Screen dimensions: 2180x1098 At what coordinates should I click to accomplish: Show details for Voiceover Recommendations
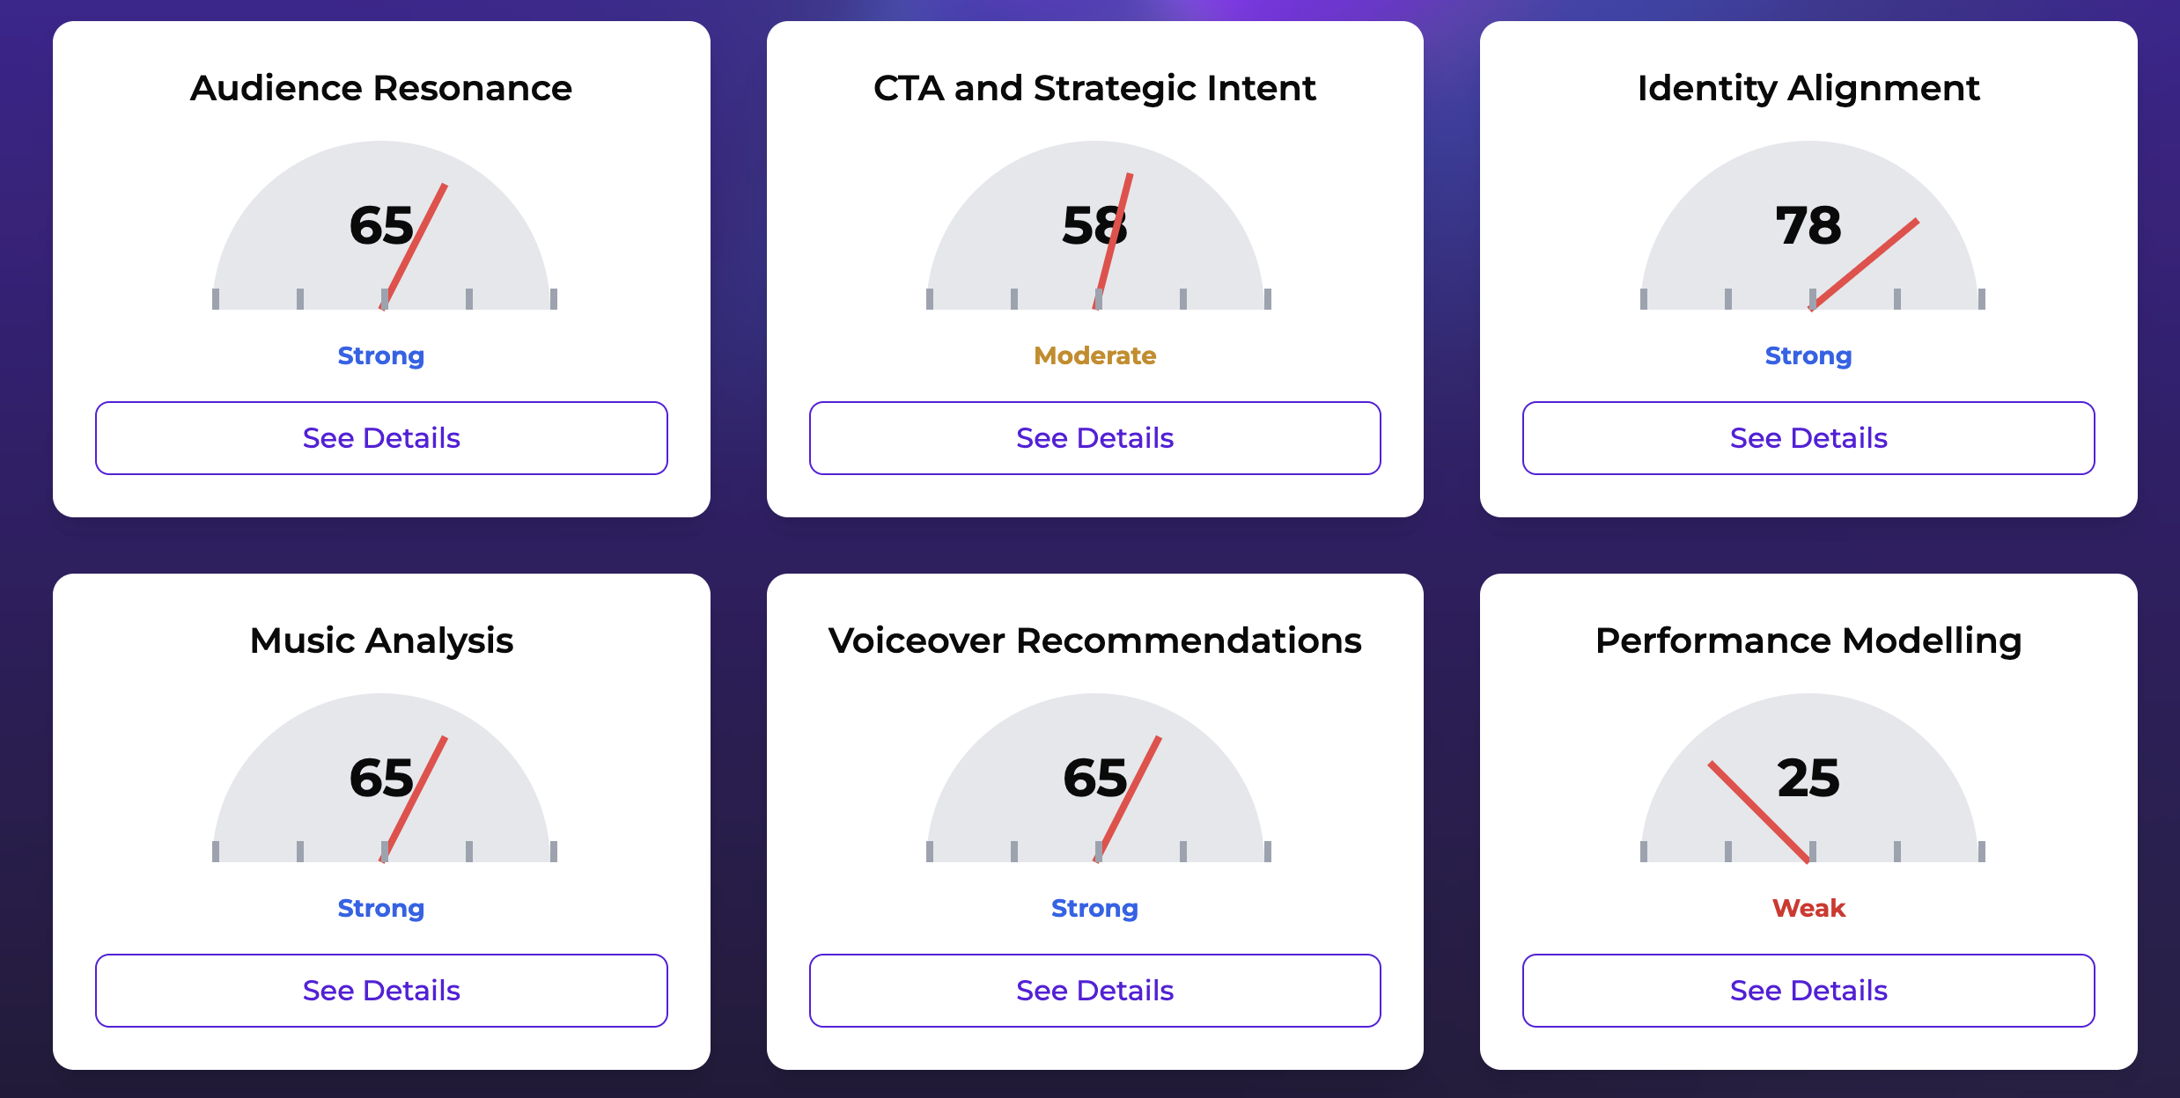[1094, 991]
